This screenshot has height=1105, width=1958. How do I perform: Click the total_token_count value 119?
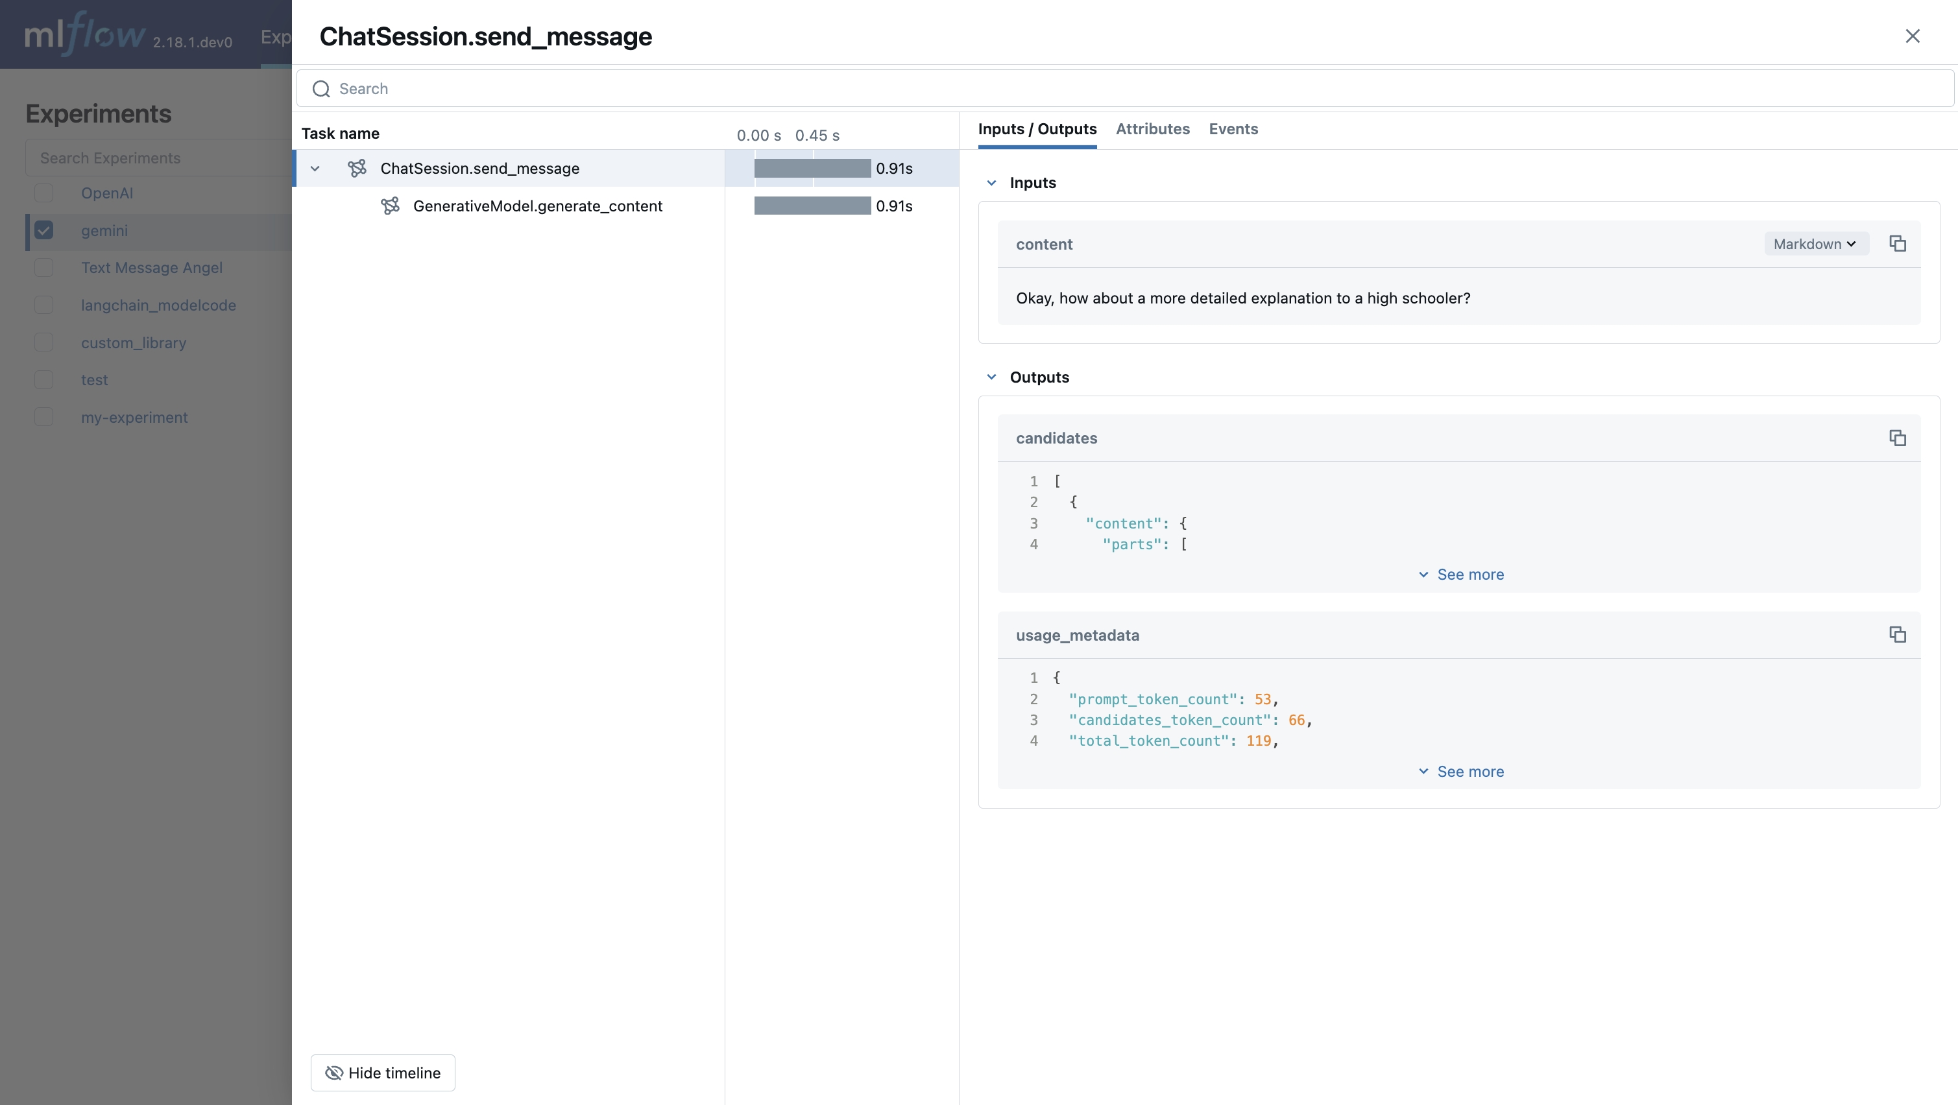[1259, 741]
